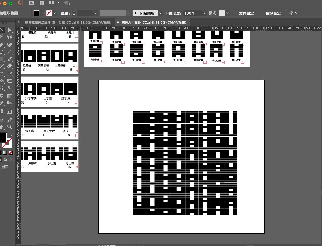322x246 pixels.
Task: Change the screen mode
Action: coord(5,167)
